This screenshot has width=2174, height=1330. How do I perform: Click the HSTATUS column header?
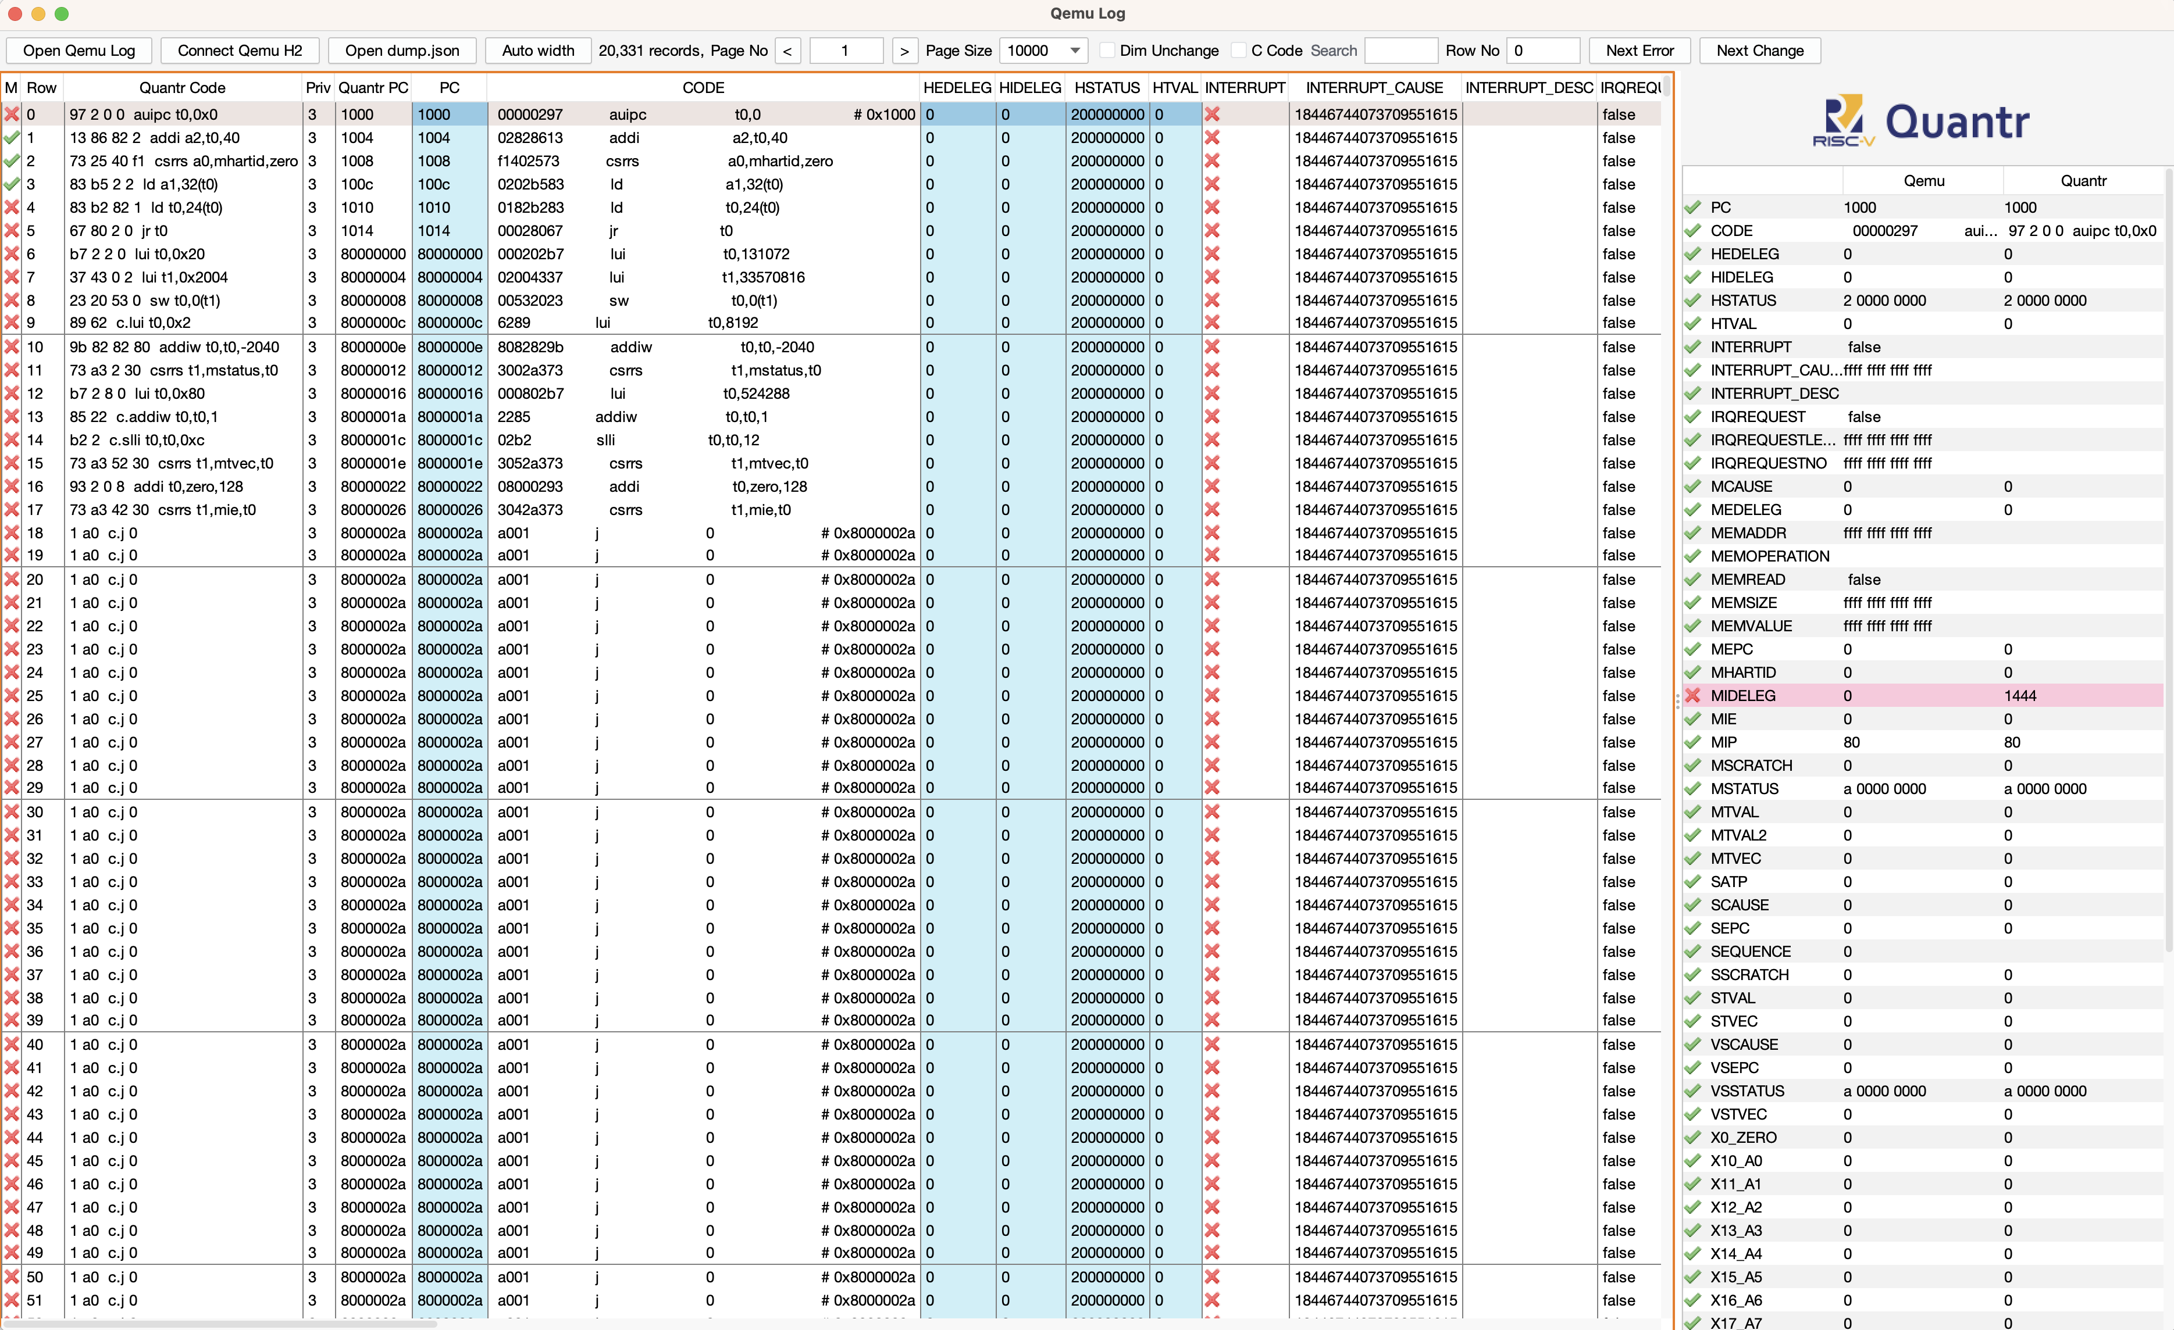pos(1107,87)
